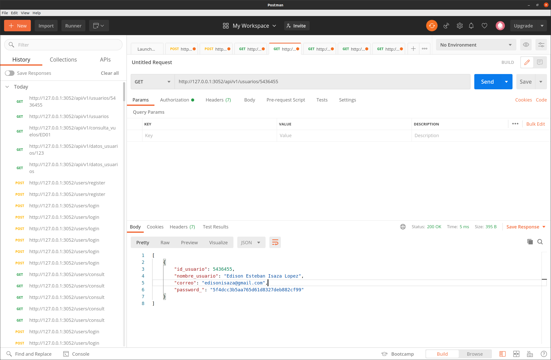Select Preview response view
Viewport: 551px width, 360px height.
(189, 242)
